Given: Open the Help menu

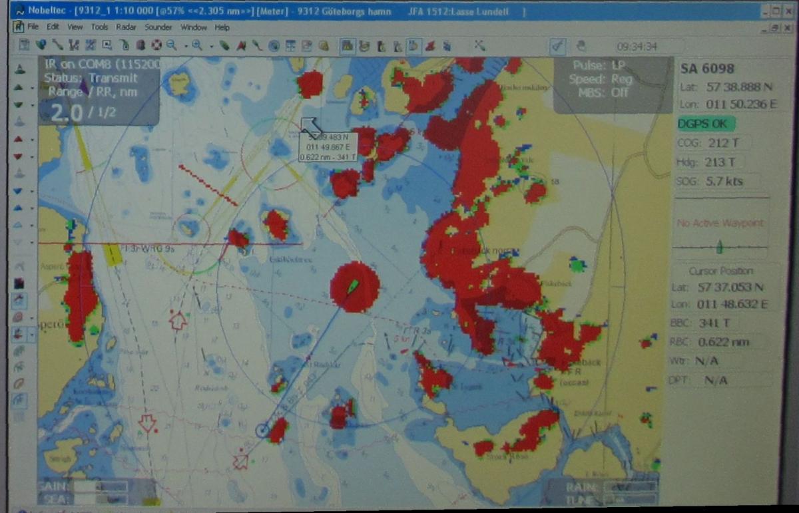Looking at the screenshot, I should (x=222, y=27).
